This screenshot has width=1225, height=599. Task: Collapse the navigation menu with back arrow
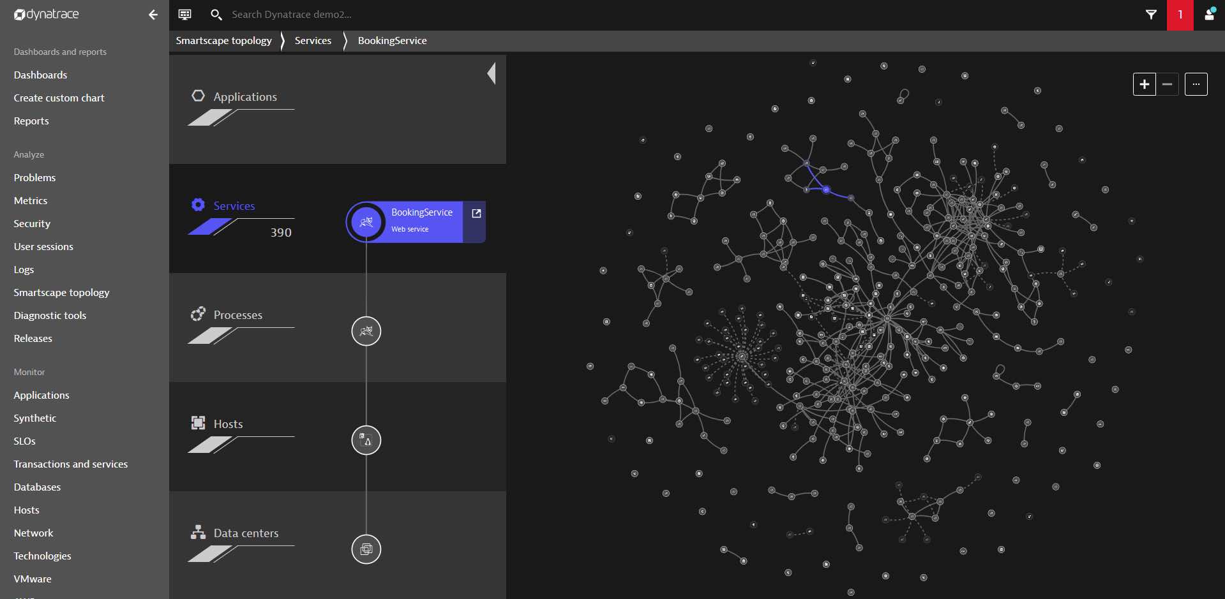pyautogui.click(x=153, y=15)
